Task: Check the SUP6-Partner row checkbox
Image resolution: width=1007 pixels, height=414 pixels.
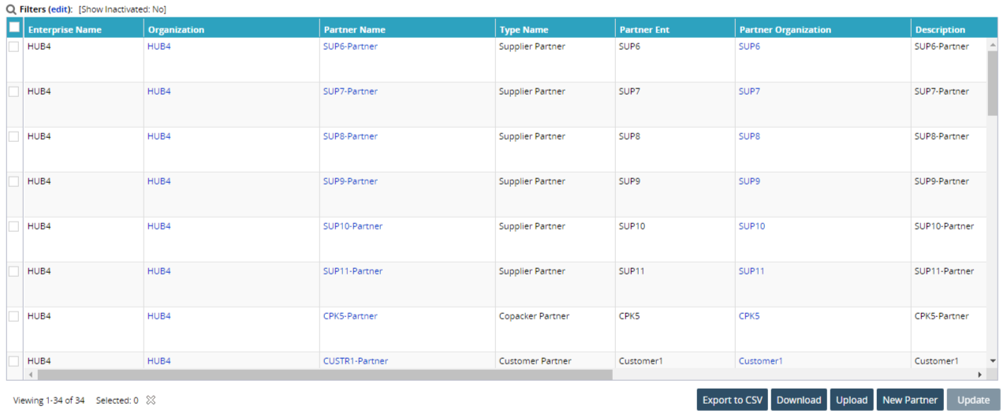Action: (14, 47)
